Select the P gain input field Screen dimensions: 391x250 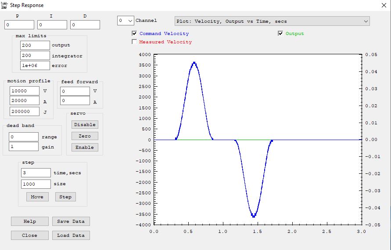pyautogui.click(x=19, y=25)
